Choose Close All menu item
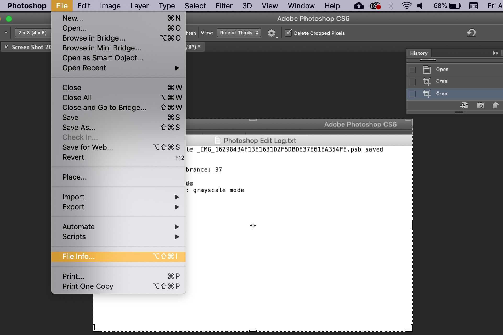 118,97
